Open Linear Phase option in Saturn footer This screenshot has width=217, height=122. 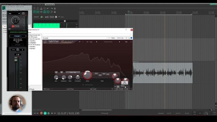pyautogui.click(x=70, y=89)
